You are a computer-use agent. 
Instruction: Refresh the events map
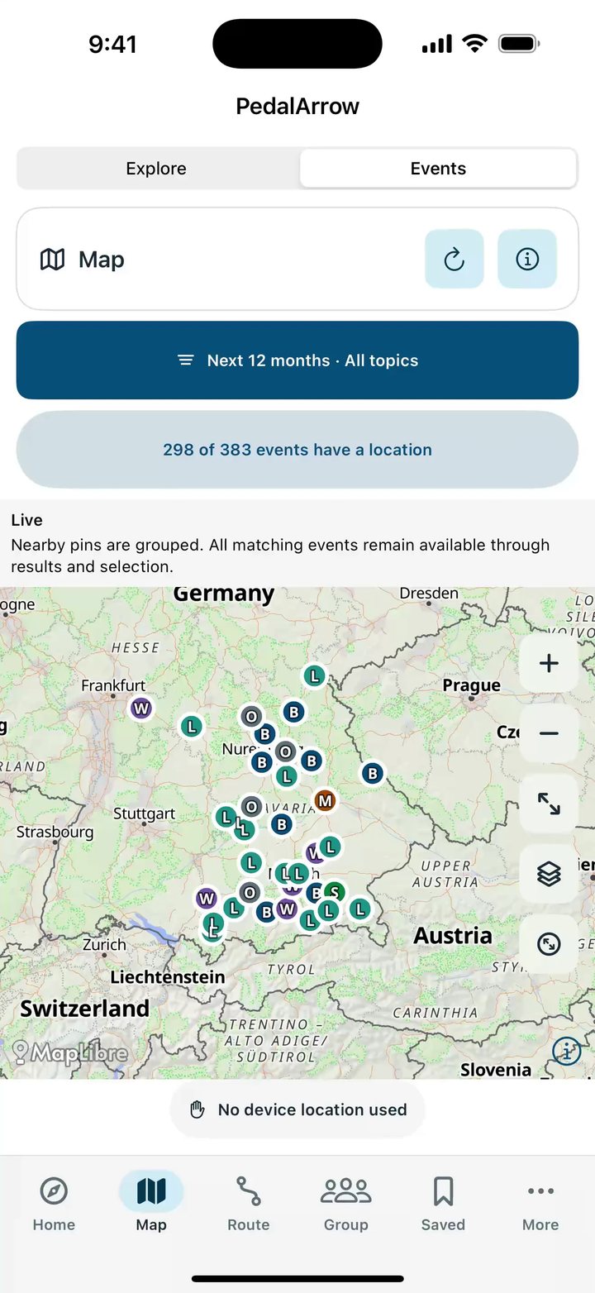click(455, 259)
